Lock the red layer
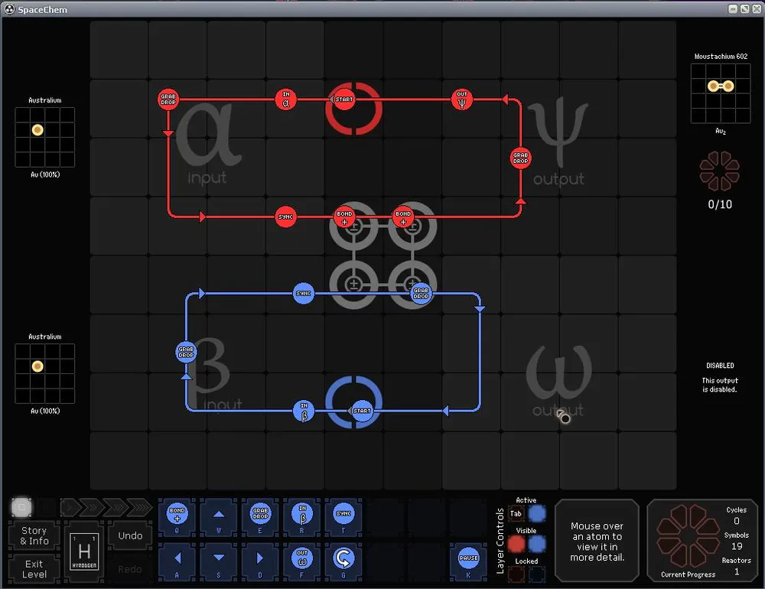765x589 pixels. point(516,574)
